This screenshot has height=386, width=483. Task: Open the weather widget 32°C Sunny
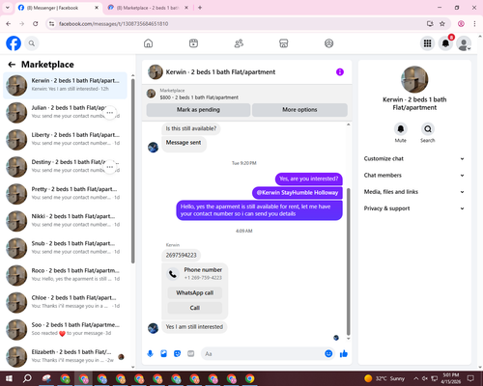click(384, 378)
